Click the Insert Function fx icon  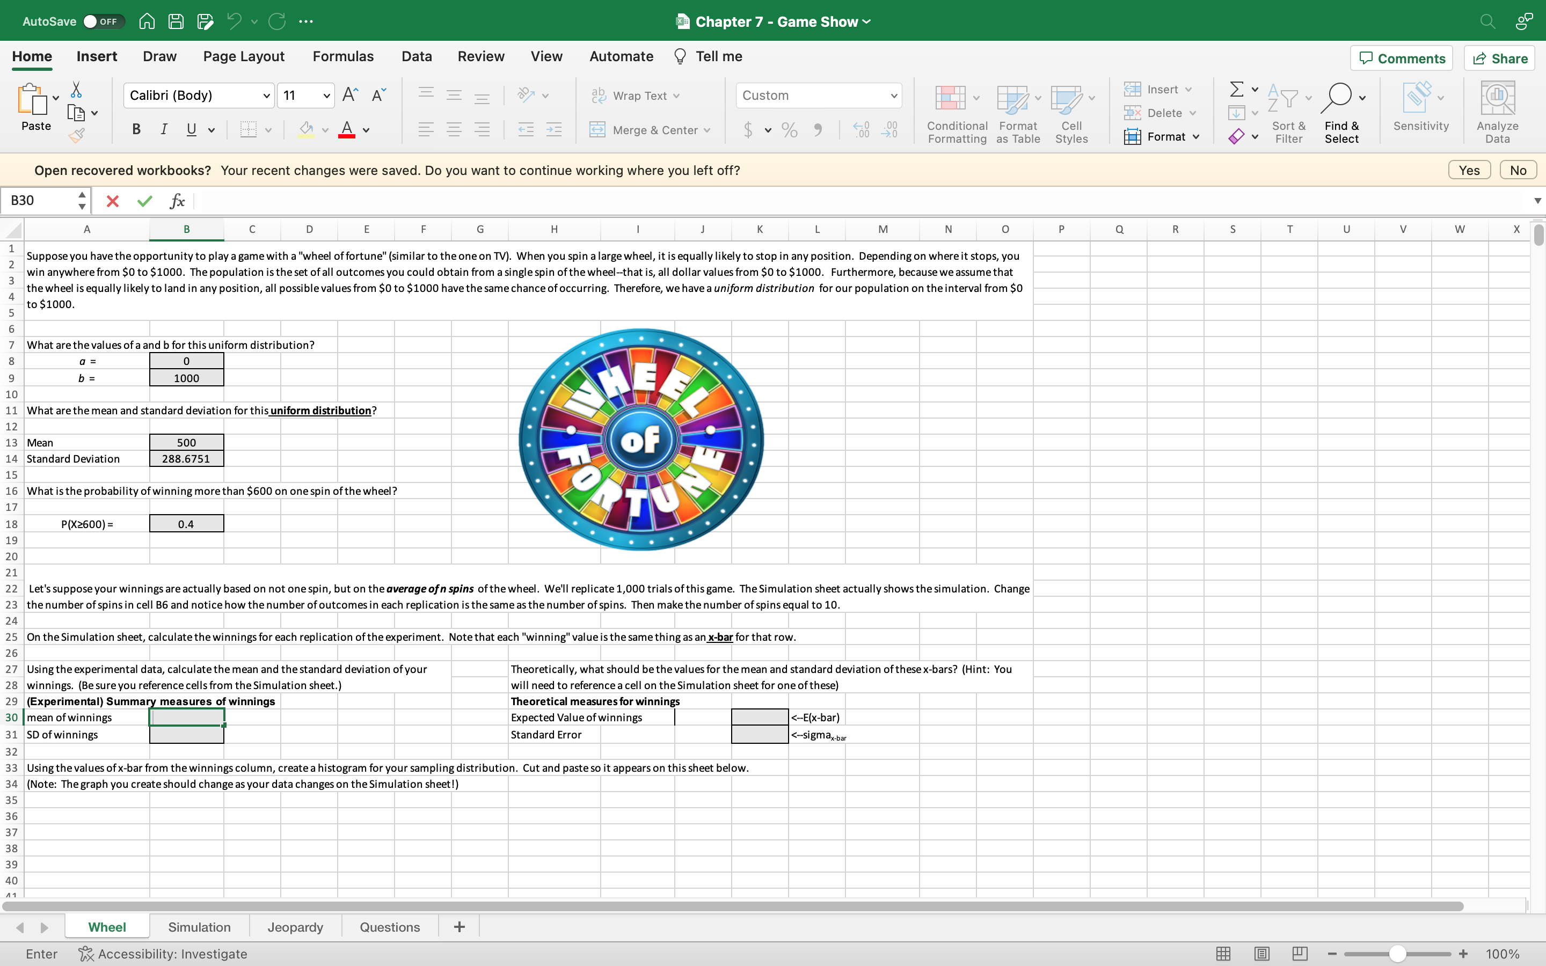click(x=177, y=201)
